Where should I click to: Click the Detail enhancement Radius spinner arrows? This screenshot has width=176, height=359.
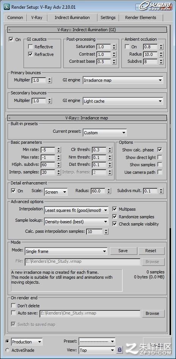109,191
